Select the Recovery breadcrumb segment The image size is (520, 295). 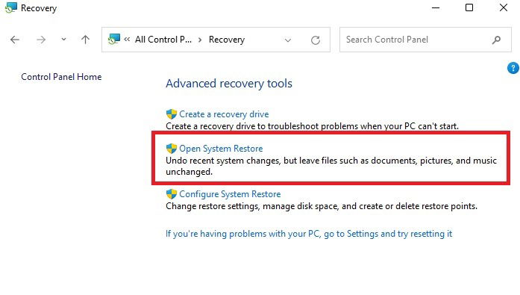click(x=227, y=40)
